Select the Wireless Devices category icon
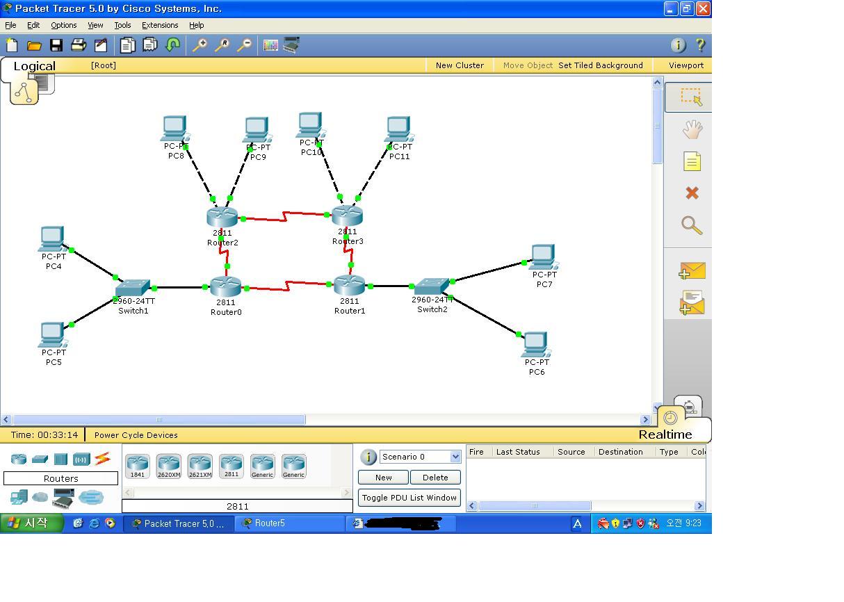 (x=81, y=459)
